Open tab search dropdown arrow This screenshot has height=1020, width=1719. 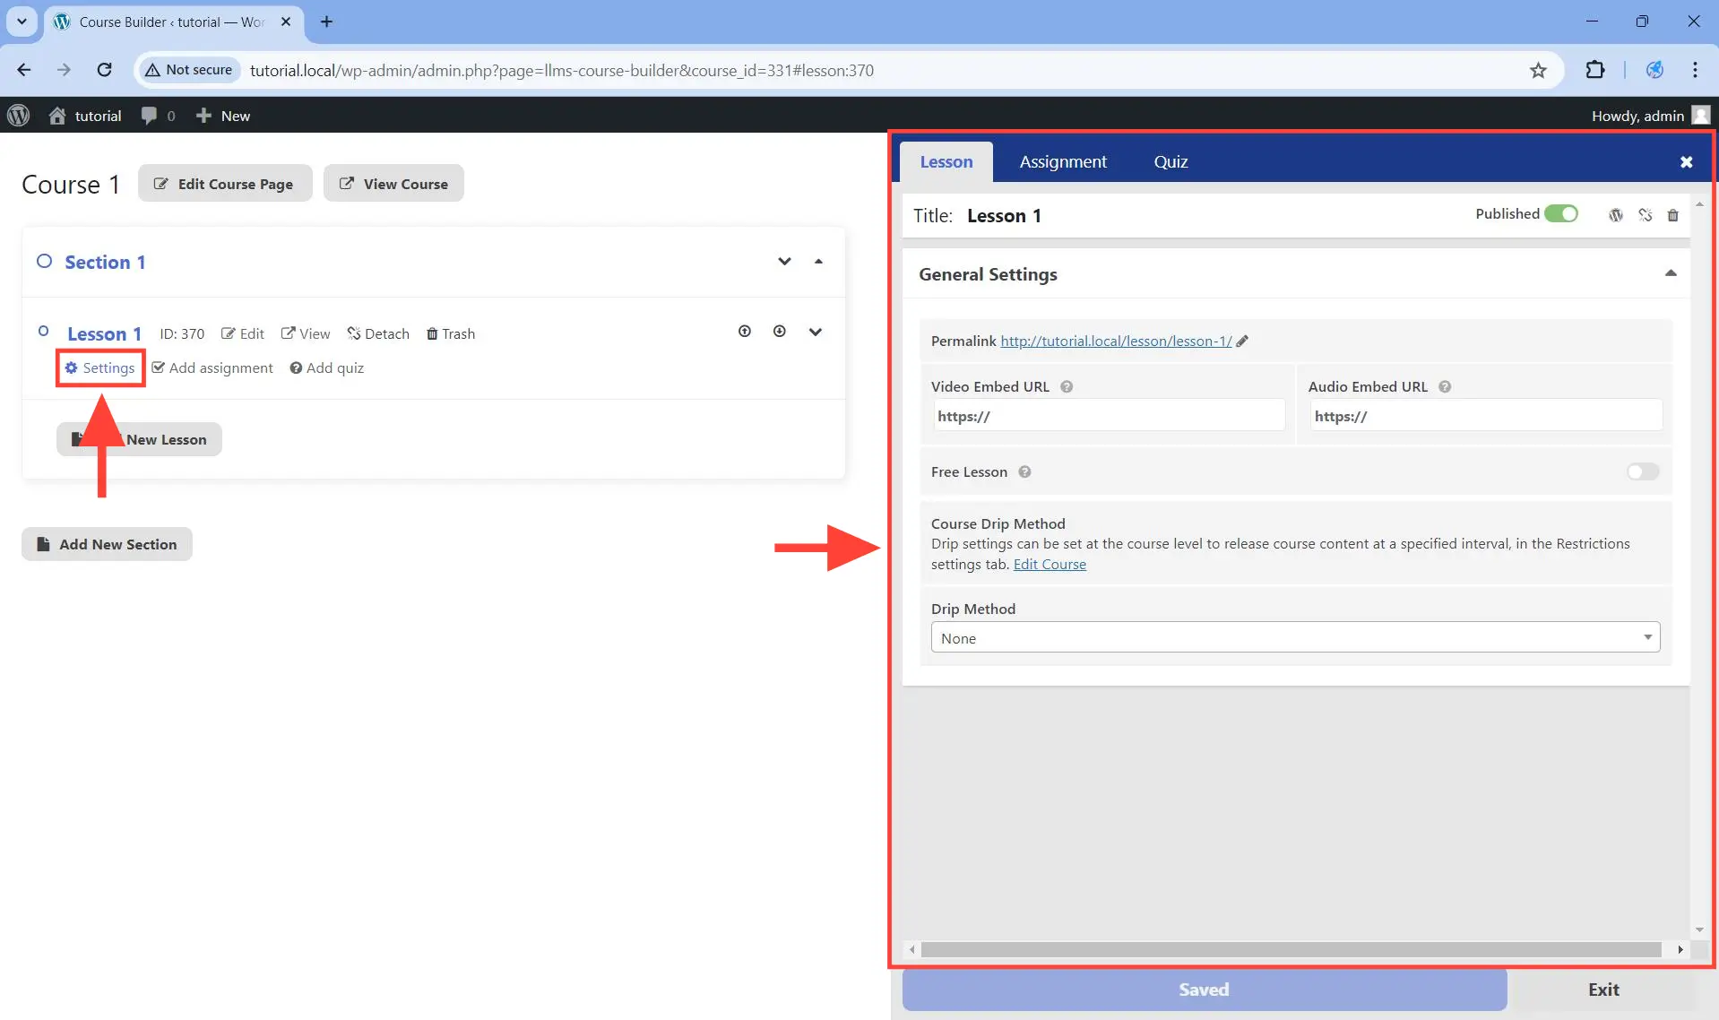pos(22,22)
